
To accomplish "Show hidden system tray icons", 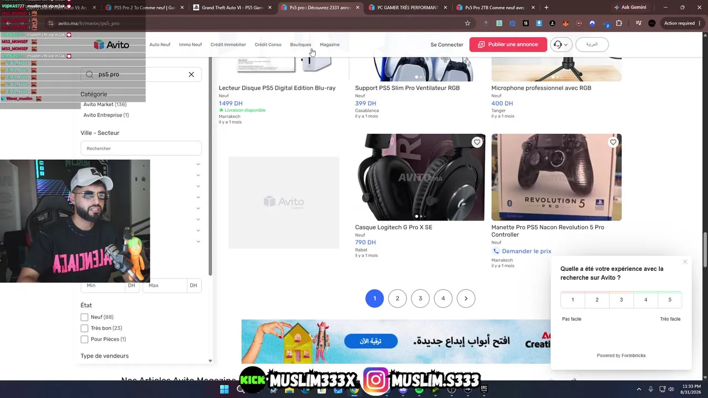I will tap(639, 389).
